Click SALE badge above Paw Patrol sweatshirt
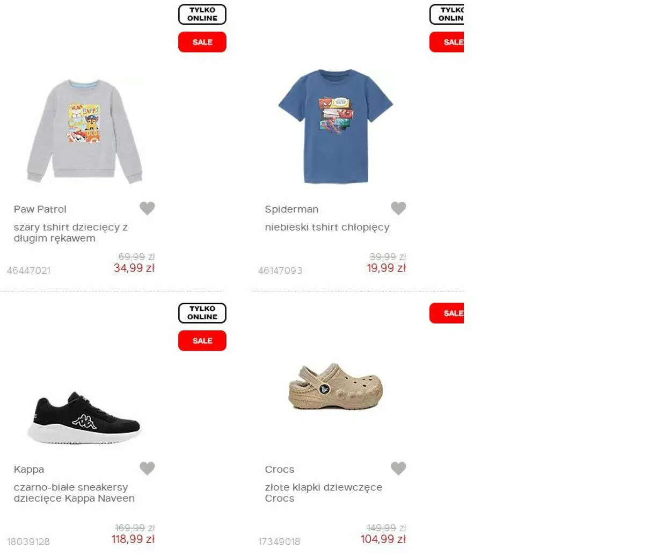Viewport: 671px width, 556px height. pyautogui.click(x=202, y=42)
